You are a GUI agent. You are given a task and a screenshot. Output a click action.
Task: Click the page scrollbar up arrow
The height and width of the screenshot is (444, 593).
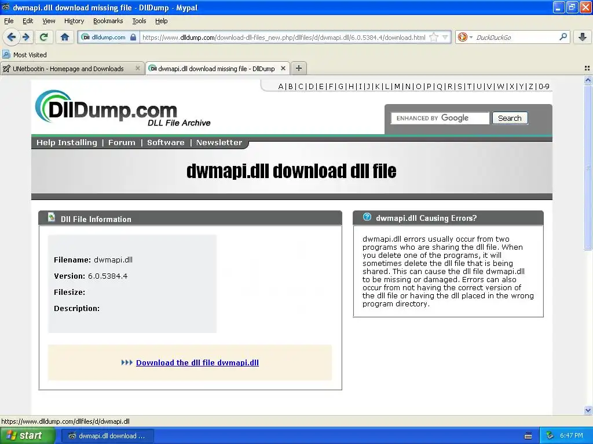pyautogui.click(x=588, y=80)
